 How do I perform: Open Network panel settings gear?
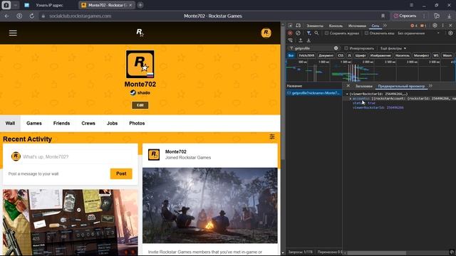[x=450, y=33]
